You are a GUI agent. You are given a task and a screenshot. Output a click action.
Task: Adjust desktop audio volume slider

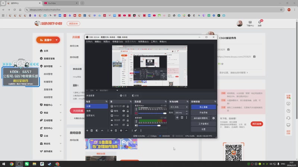point(152,125)
